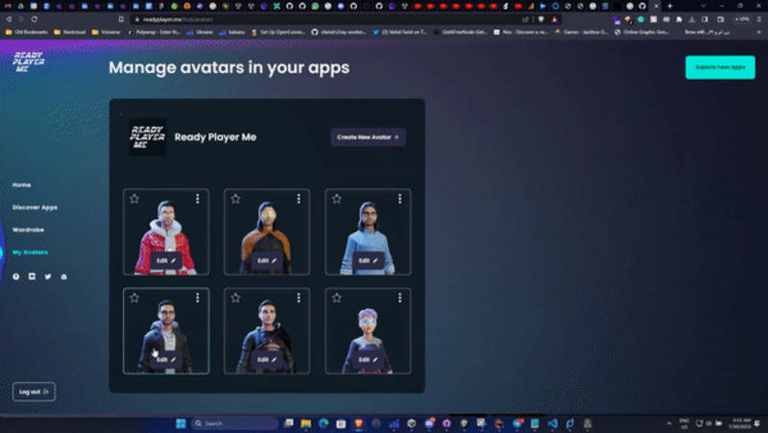Open the Twitter link icon in sidebar
The image size is (768, 433).
(x=48, y=277)
